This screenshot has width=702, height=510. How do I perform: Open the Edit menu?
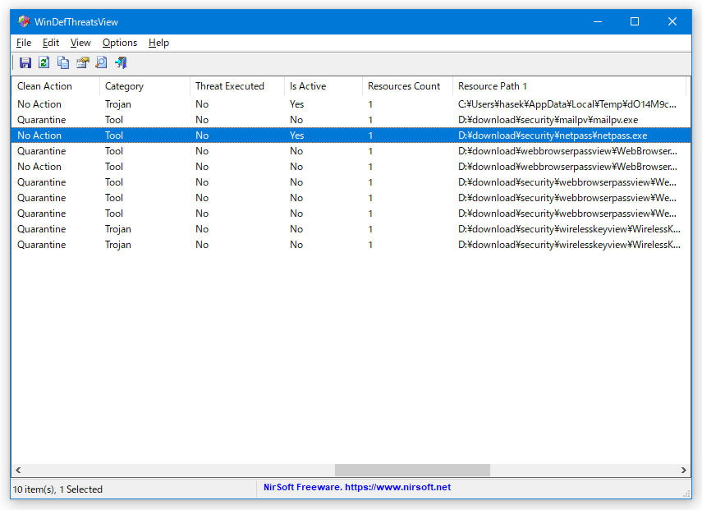(x=51, y=43)
